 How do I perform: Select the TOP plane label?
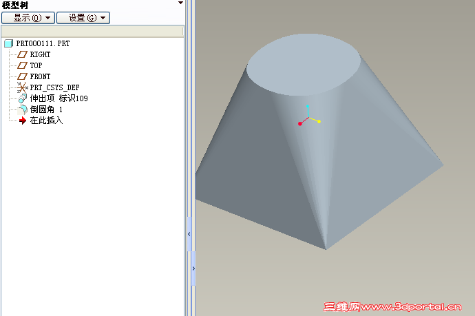(36, 65)
